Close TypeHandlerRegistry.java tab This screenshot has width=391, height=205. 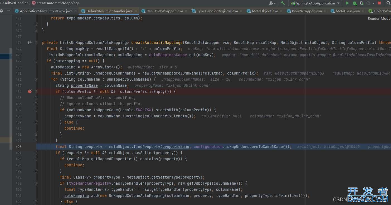[x=241, y=11]
